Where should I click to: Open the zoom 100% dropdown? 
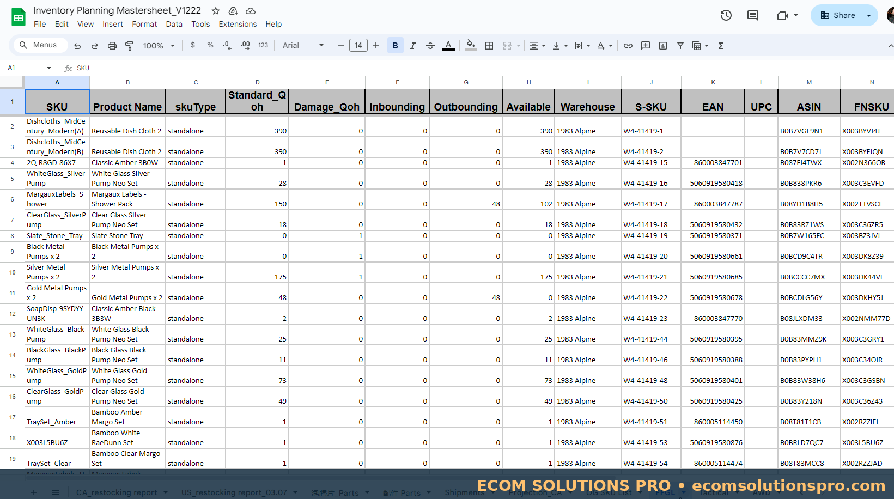point(159,46)
